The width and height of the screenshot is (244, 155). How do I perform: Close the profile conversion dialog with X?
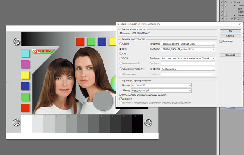coord(240,24)
